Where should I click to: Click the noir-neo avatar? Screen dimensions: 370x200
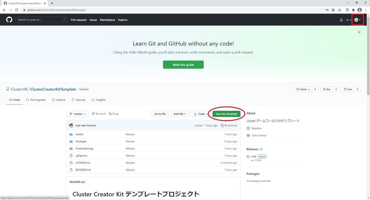point(71,126)
